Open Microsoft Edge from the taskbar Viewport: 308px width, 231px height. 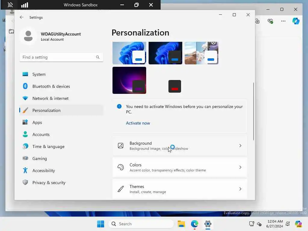[x=195, y=224]
